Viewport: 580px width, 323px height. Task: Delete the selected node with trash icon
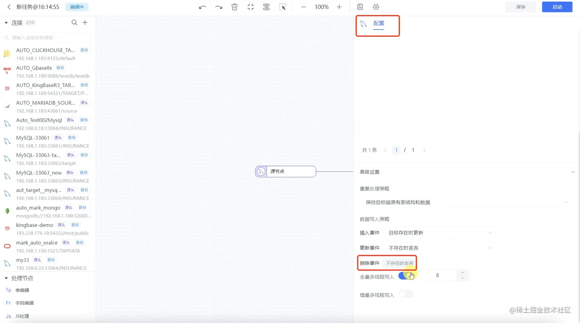[x=234, y=7]
